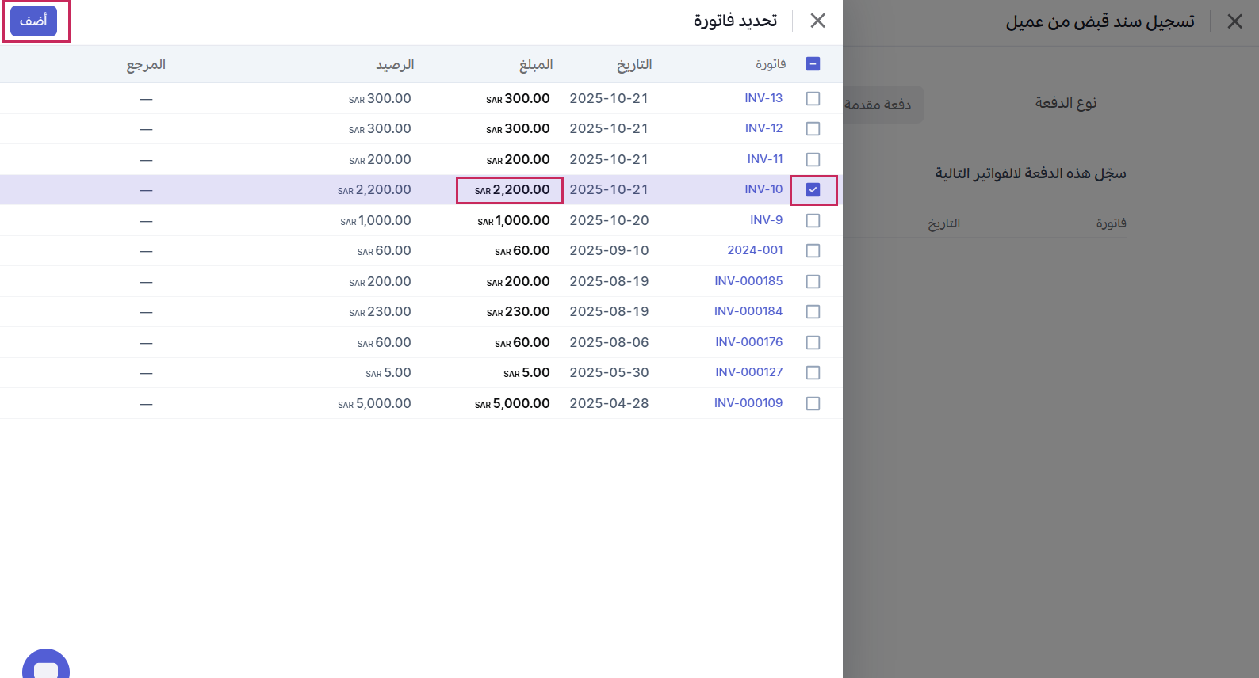Sort by the التاريخ date column header
Image resolution: width=1259 pixels, height=678 pixels.
click(634, 65)
